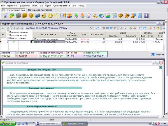Click the green money bills toolbar icon
Viewport: 168px width, 126px height.
[12, 16]
